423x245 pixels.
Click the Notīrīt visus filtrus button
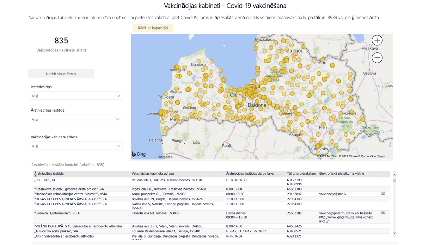(61, 74)
